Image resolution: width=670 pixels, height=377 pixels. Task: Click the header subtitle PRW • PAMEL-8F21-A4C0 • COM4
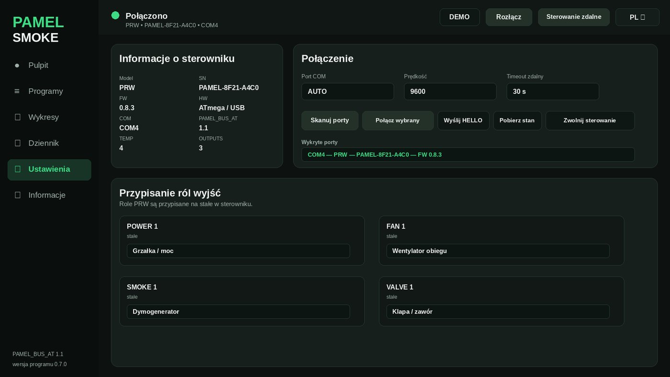[172, 25]
